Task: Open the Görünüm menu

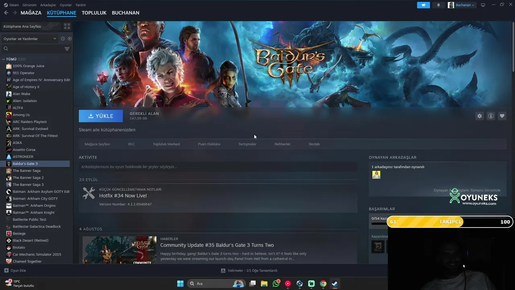Action: [x=29, y=5]
